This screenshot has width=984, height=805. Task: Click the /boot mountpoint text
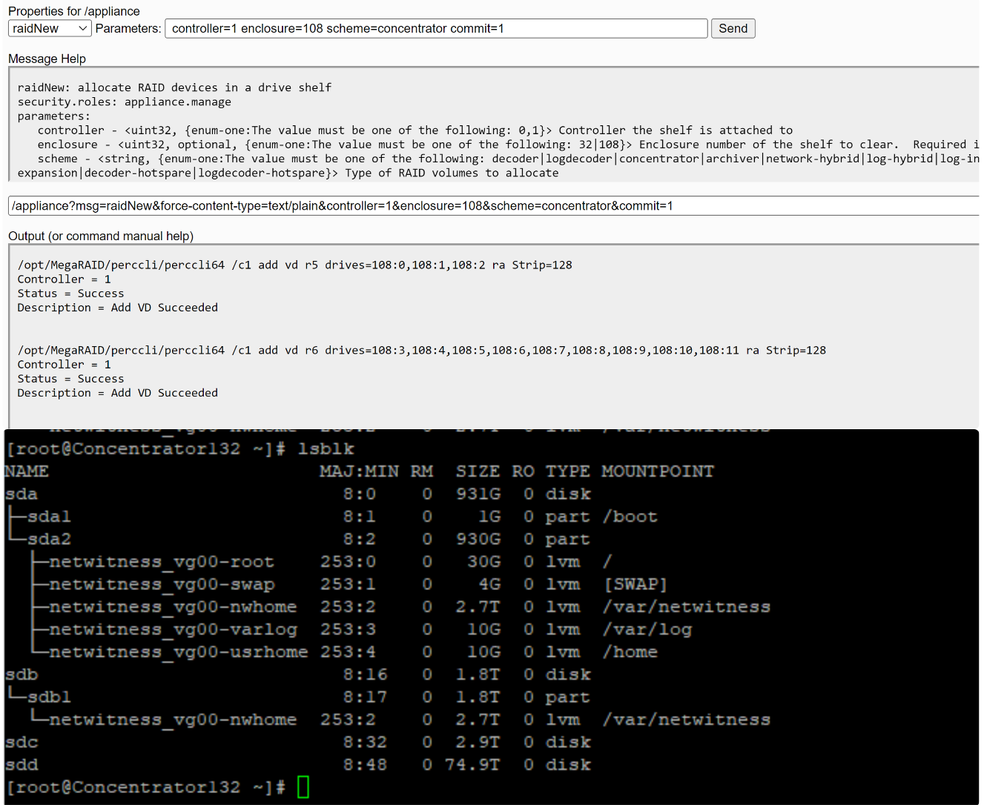pyautogui.click(x=630, y=517)
